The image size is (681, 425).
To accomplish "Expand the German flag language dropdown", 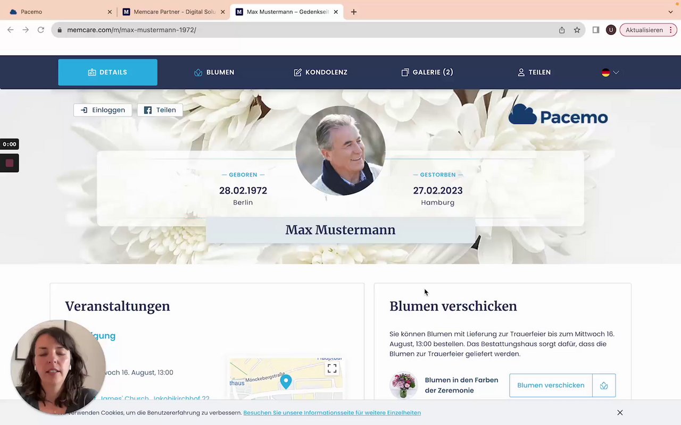I will (610, 72).
